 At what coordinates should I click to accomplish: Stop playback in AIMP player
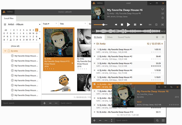pyautogui.click(x=122, y=25)
